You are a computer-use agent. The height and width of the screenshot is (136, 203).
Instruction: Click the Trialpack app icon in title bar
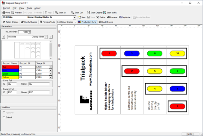point(3,3)
